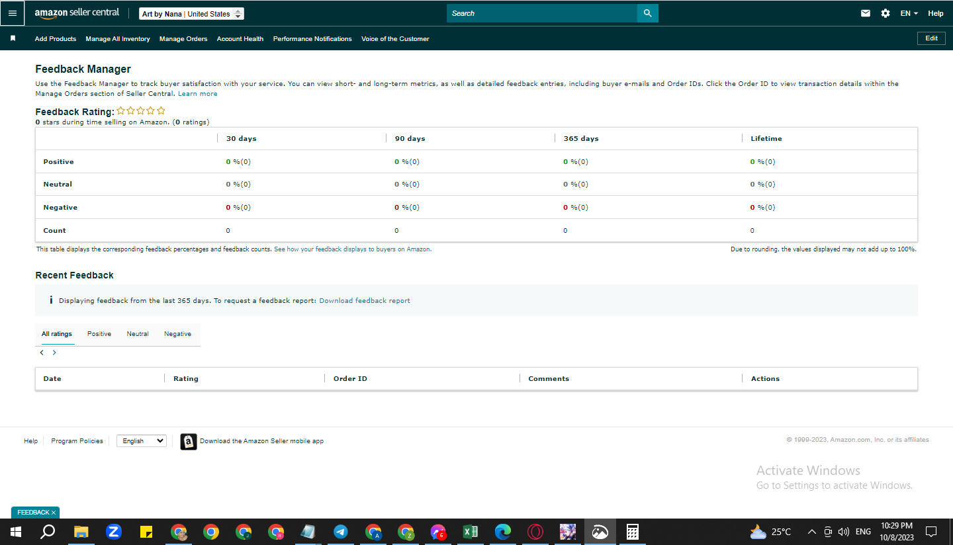Open Account Health
Screen dimensions: 953x545
[240, 39]
